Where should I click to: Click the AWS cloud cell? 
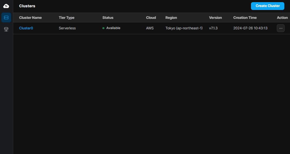[150, 28]
